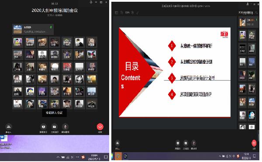Start screen sharing in left meeting window

click(x=43, y=127)
